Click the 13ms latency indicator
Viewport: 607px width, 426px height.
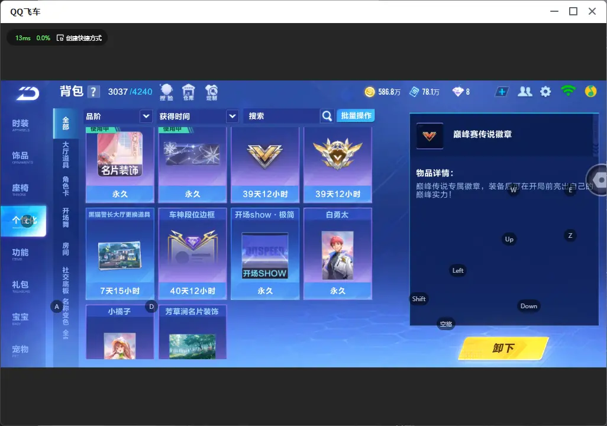point(23,38)
